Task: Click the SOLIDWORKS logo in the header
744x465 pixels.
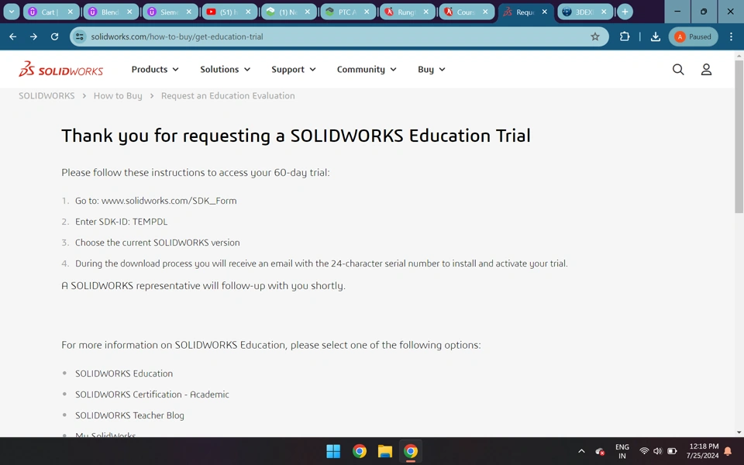Action: point(60,69)
